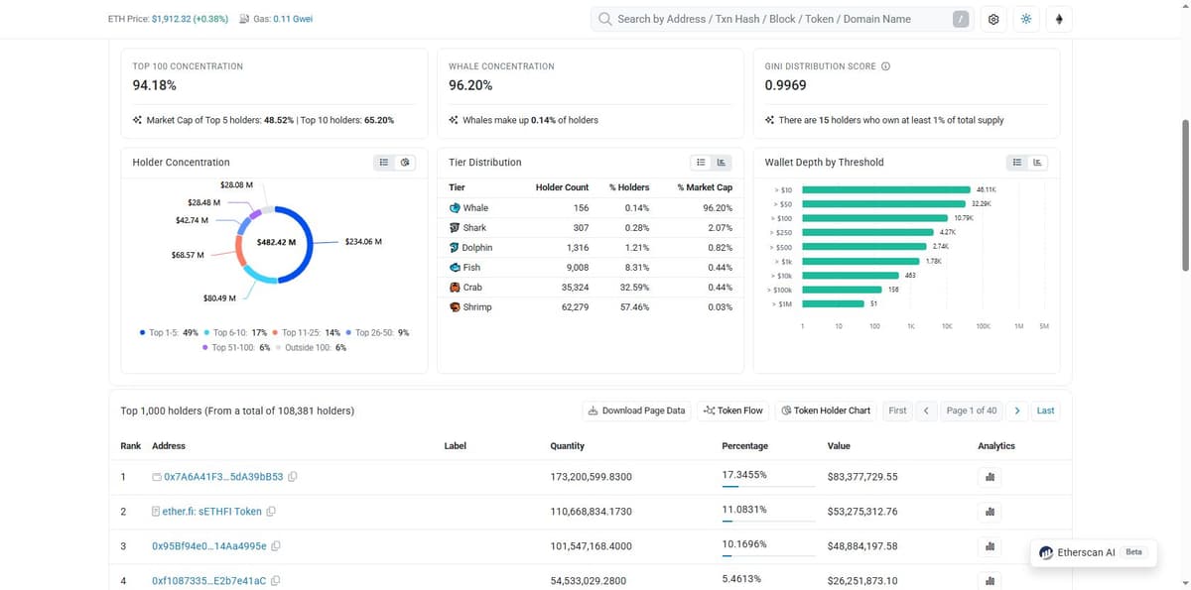
Task: Click contract icon next to ether.fi: sETHFI Token
Action: 156,512
